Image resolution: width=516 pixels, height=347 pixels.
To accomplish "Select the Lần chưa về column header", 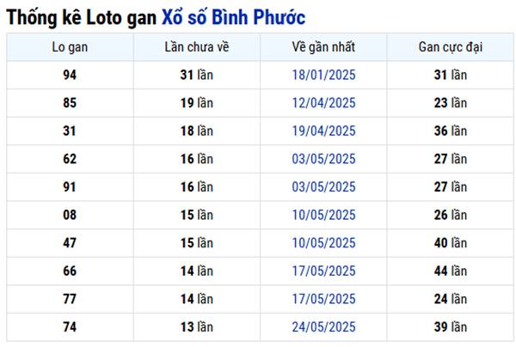I will 197,46.
